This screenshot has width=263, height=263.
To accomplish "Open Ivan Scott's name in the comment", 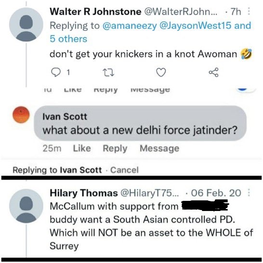I will coord(65,117).
